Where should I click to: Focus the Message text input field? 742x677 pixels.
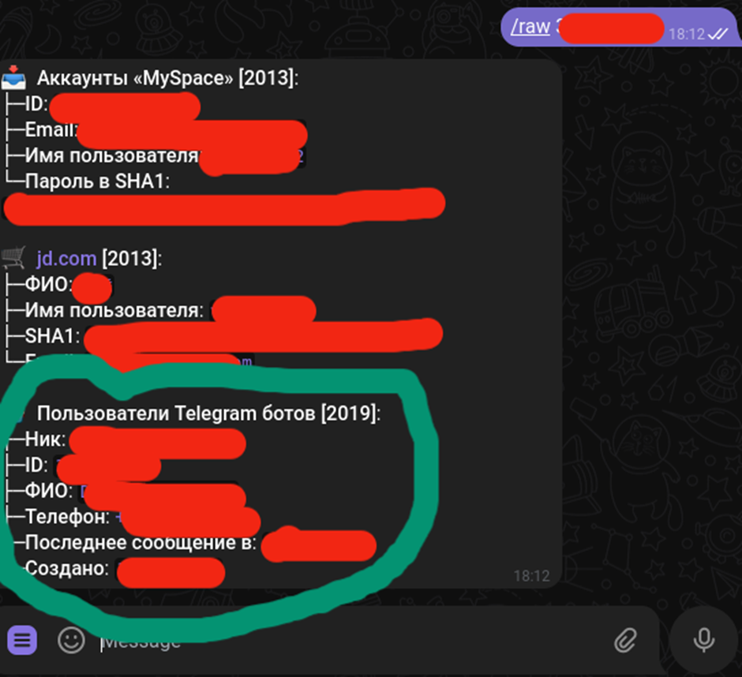350,641
